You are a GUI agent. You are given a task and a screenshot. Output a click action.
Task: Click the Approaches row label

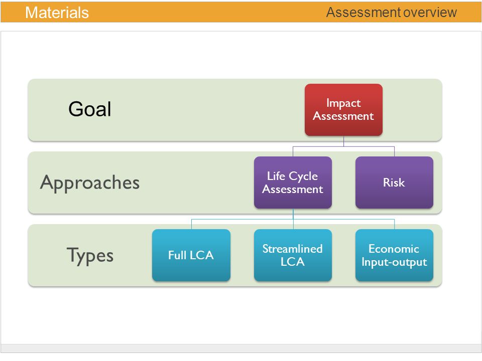(90, 183)
